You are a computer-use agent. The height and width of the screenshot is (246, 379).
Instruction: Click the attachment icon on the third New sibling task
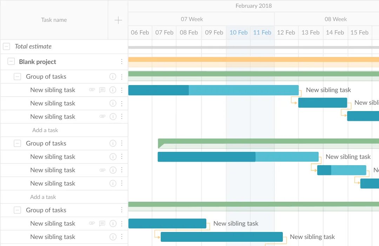coord(102,116)
